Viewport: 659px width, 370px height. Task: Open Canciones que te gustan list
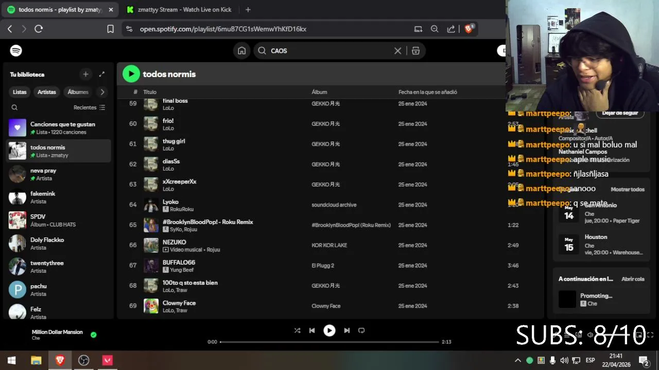point(58,127)
